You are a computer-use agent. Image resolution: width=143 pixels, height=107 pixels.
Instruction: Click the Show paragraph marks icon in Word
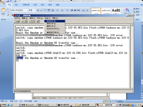(x=87, y=10)
